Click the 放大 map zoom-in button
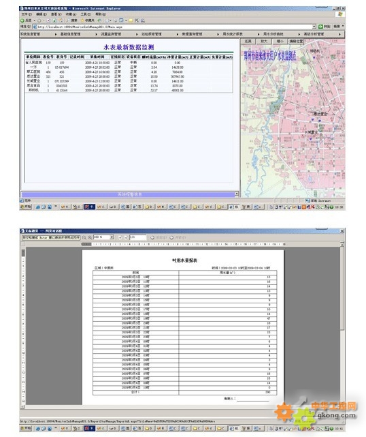Image resolution: width=366 pixels, height=437 pixels. [264, 42]
